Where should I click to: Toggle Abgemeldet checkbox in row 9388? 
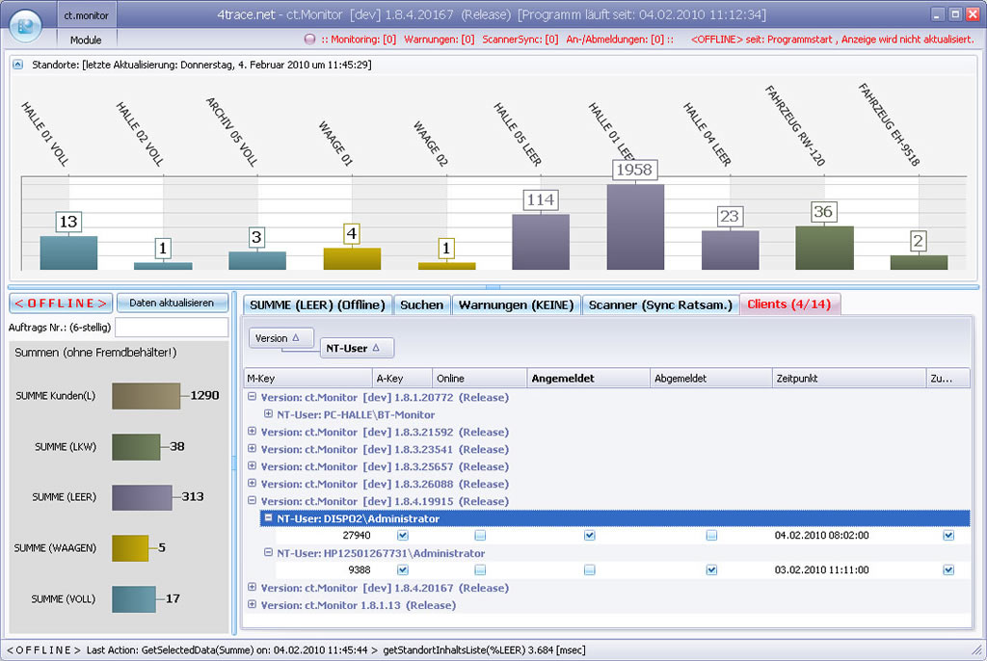711,570
